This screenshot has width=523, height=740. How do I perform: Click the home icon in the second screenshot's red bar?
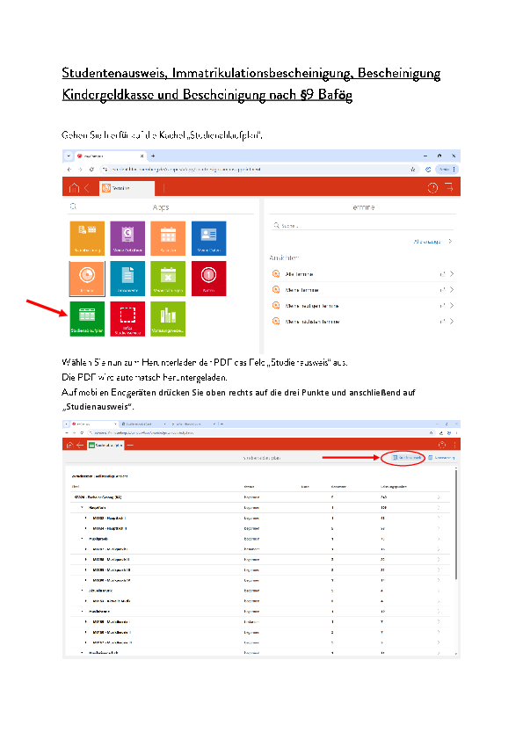[x=69, y=445]
